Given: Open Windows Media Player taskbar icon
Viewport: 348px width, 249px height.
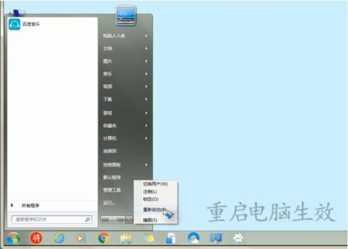Looking at the screenshot, I should pos(80,238).
